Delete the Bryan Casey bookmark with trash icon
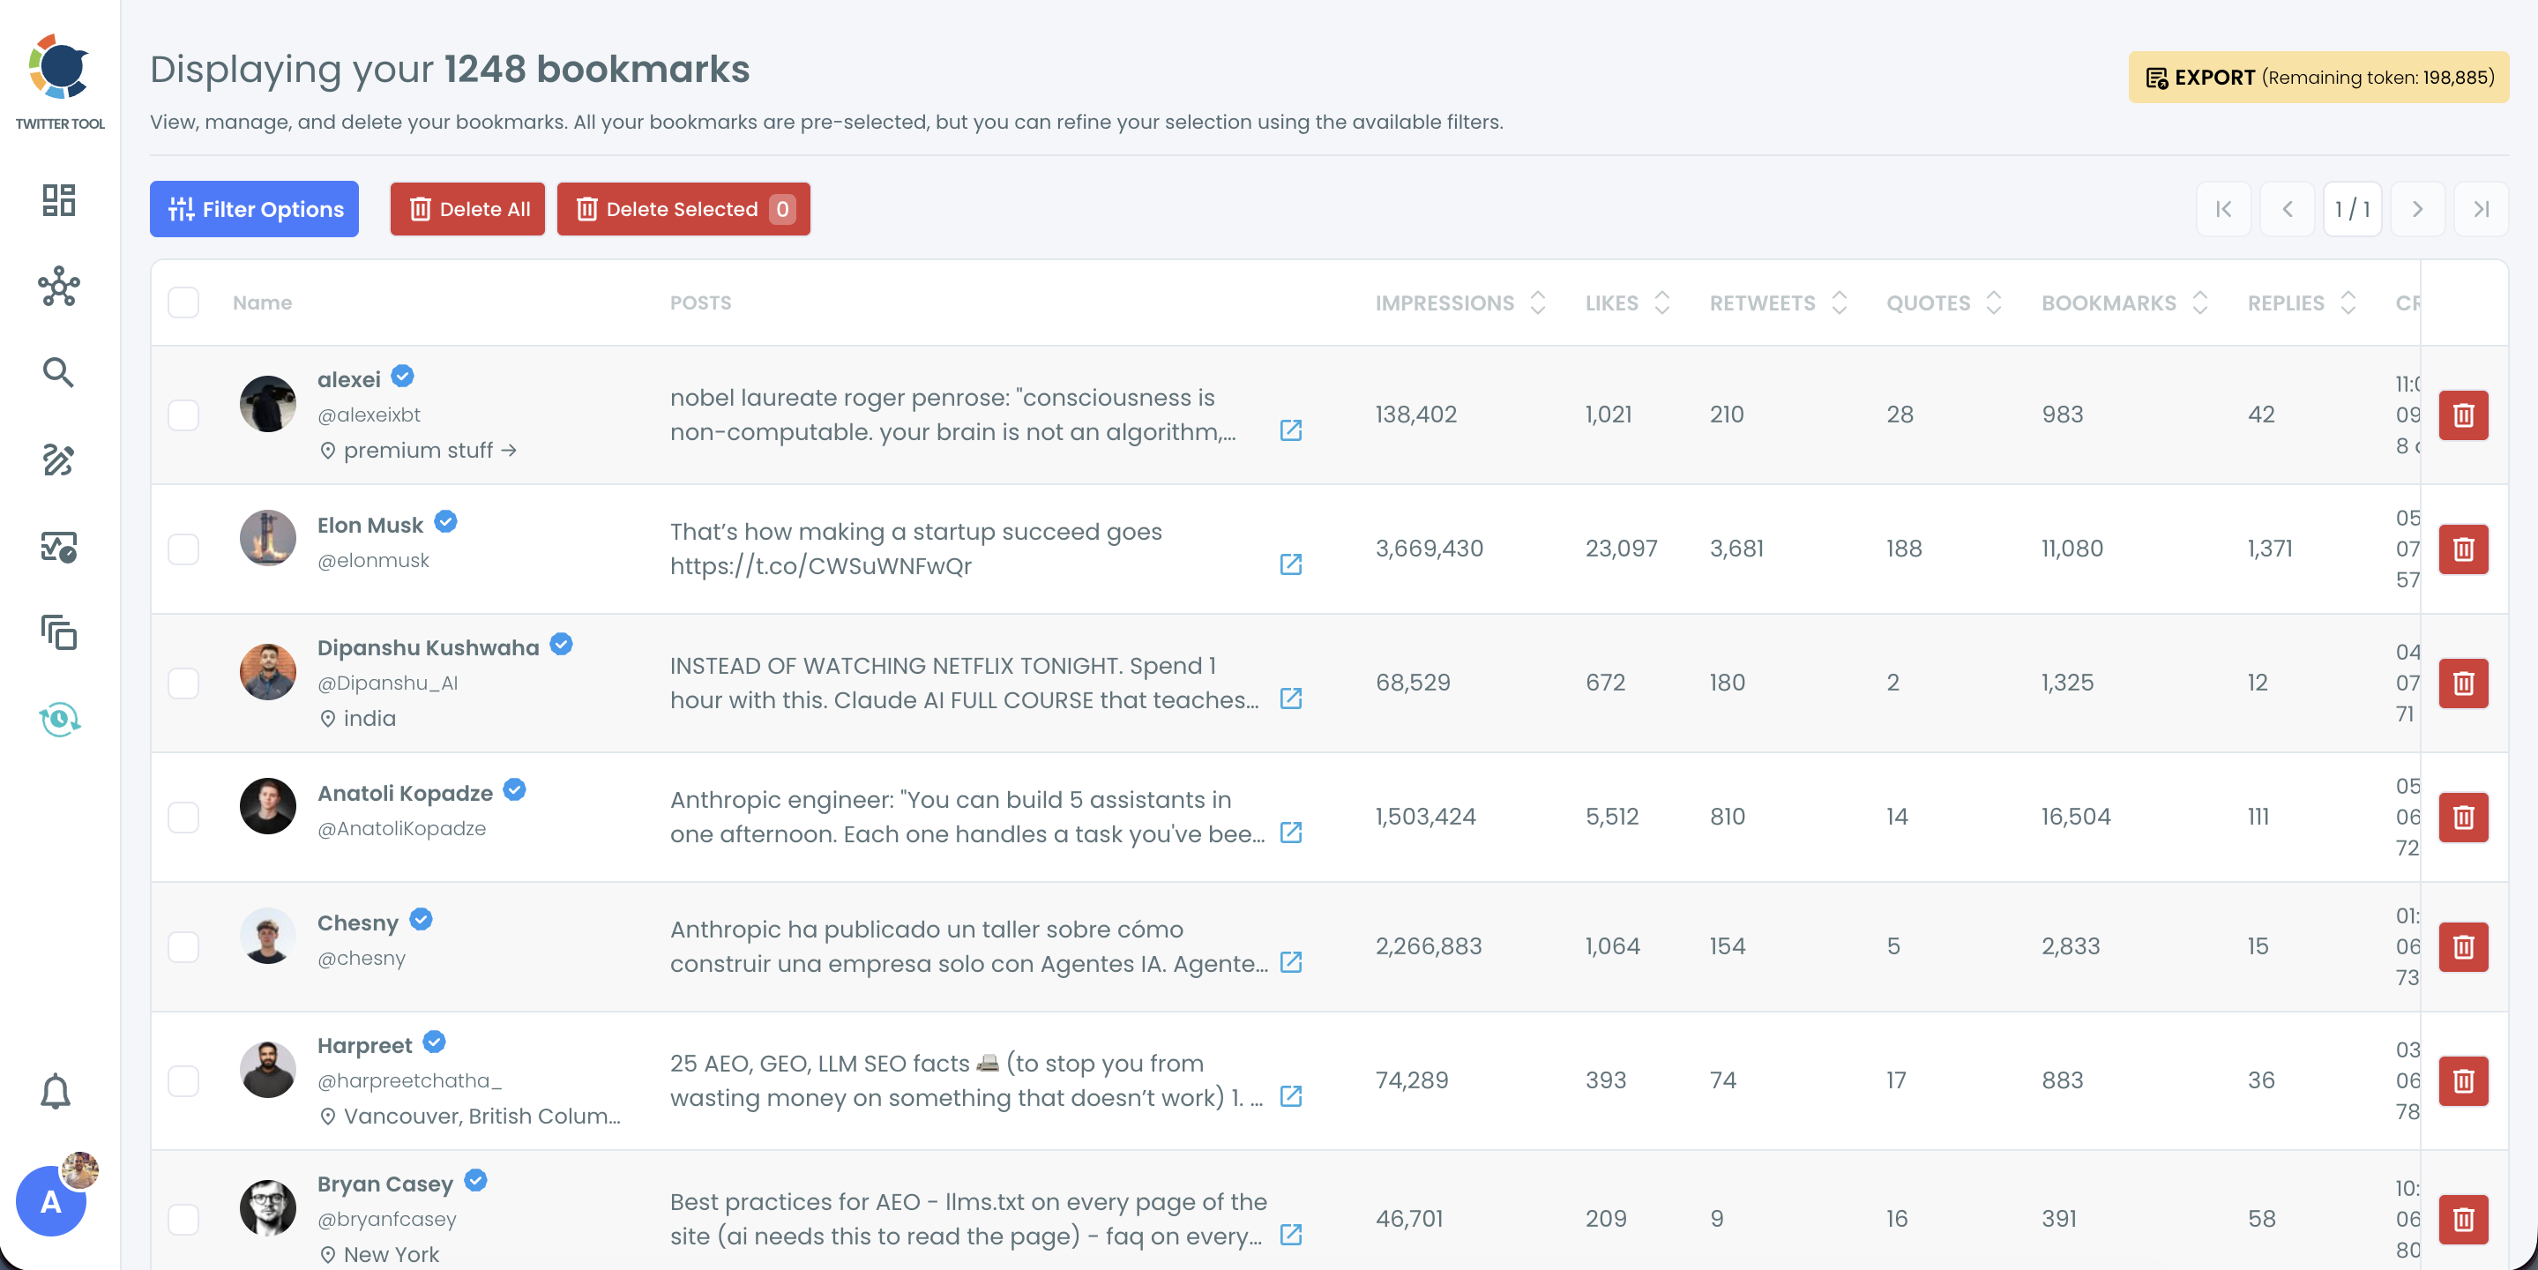This screenshot has height=1270, width=2538. (x=2463, y=1220)
